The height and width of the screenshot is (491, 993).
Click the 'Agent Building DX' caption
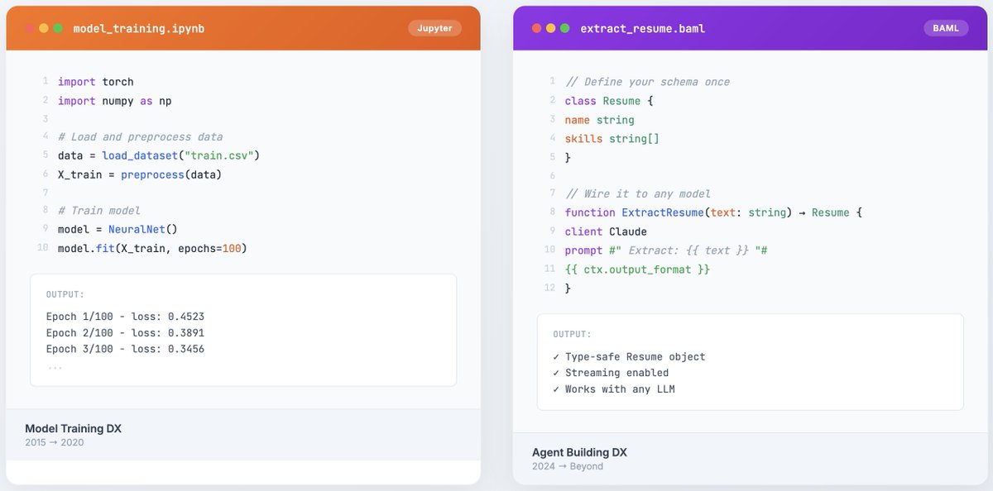[579, 452]
